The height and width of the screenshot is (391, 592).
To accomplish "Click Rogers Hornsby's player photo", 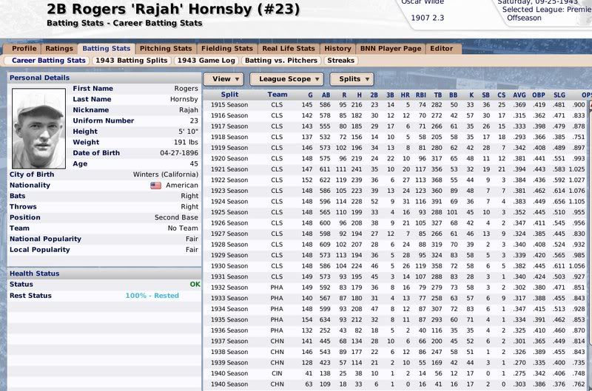I will tap(39, 121).
